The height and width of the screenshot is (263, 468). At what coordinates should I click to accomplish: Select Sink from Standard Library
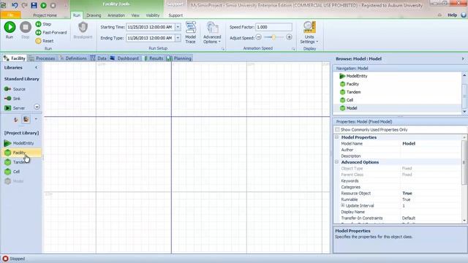(12, 99)
